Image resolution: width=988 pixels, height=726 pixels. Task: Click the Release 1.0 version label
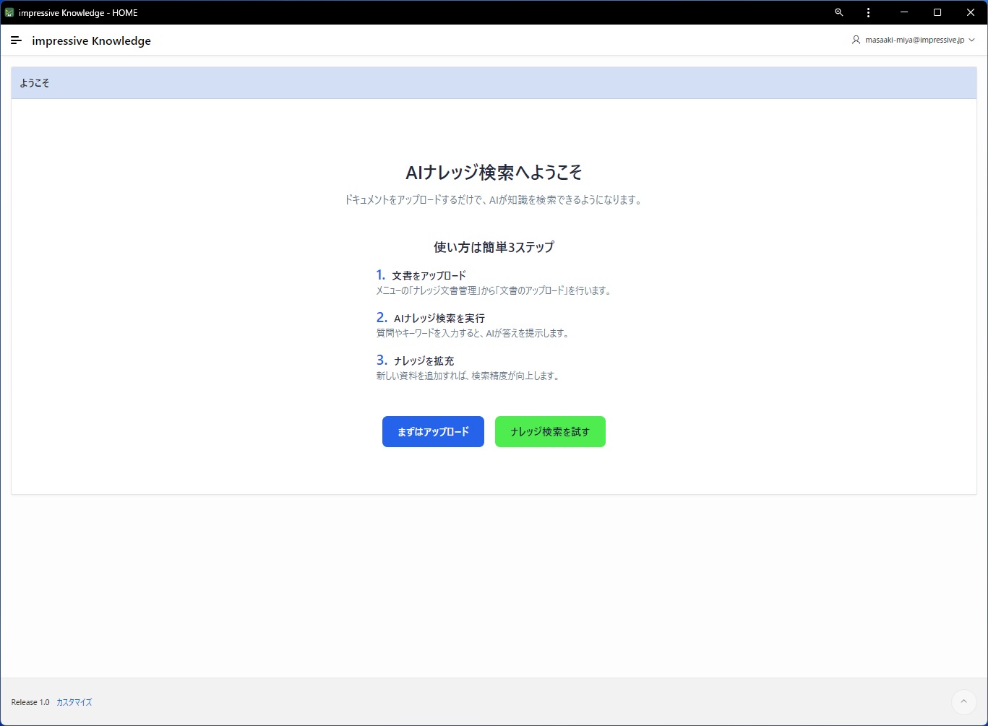(x=30, y=701)
